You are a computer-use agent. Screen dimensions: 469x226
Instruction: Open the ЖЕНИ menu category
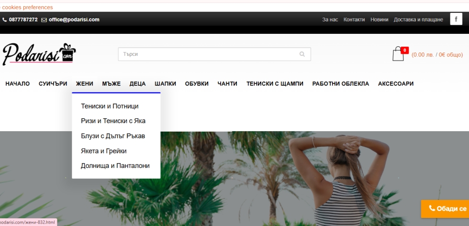pos(84,83)
